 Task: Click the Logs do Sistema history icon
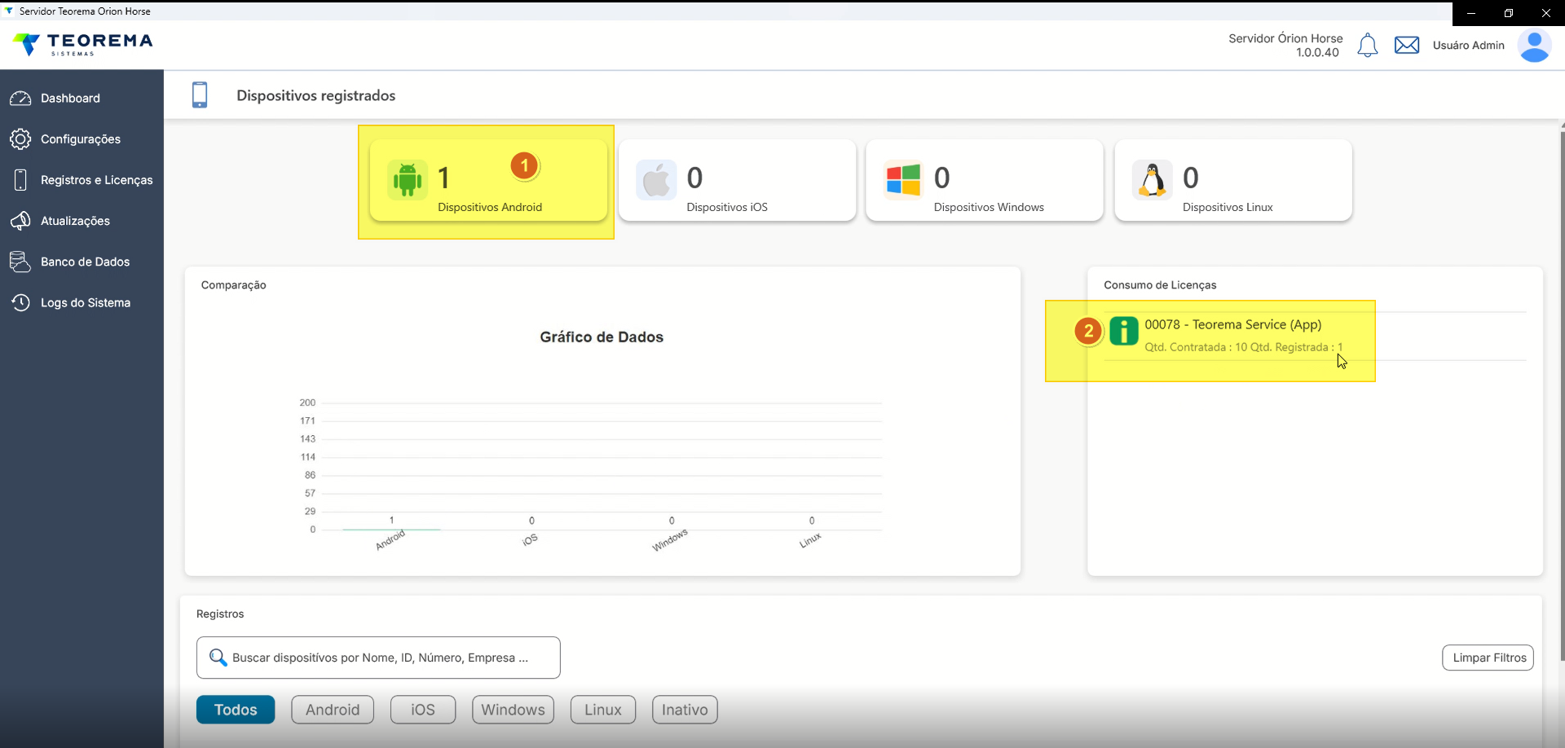[x=20, y=302]
